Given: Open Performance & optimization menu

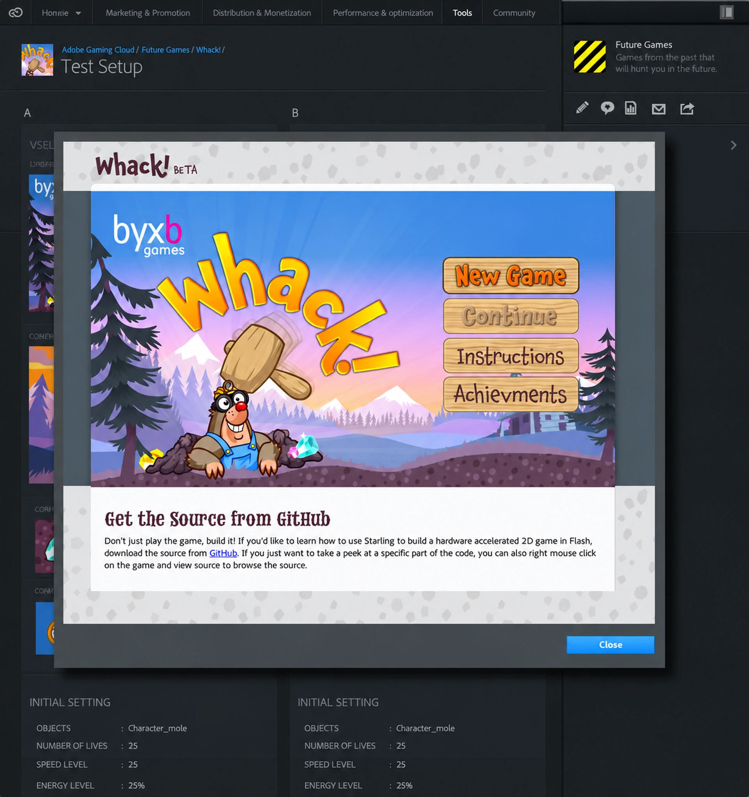Looking at the screenshot, I should point(383,13).
